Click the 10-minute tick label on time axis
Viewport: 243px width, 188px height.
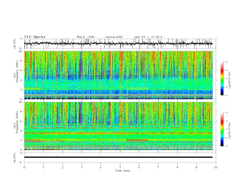coord(216,167)
